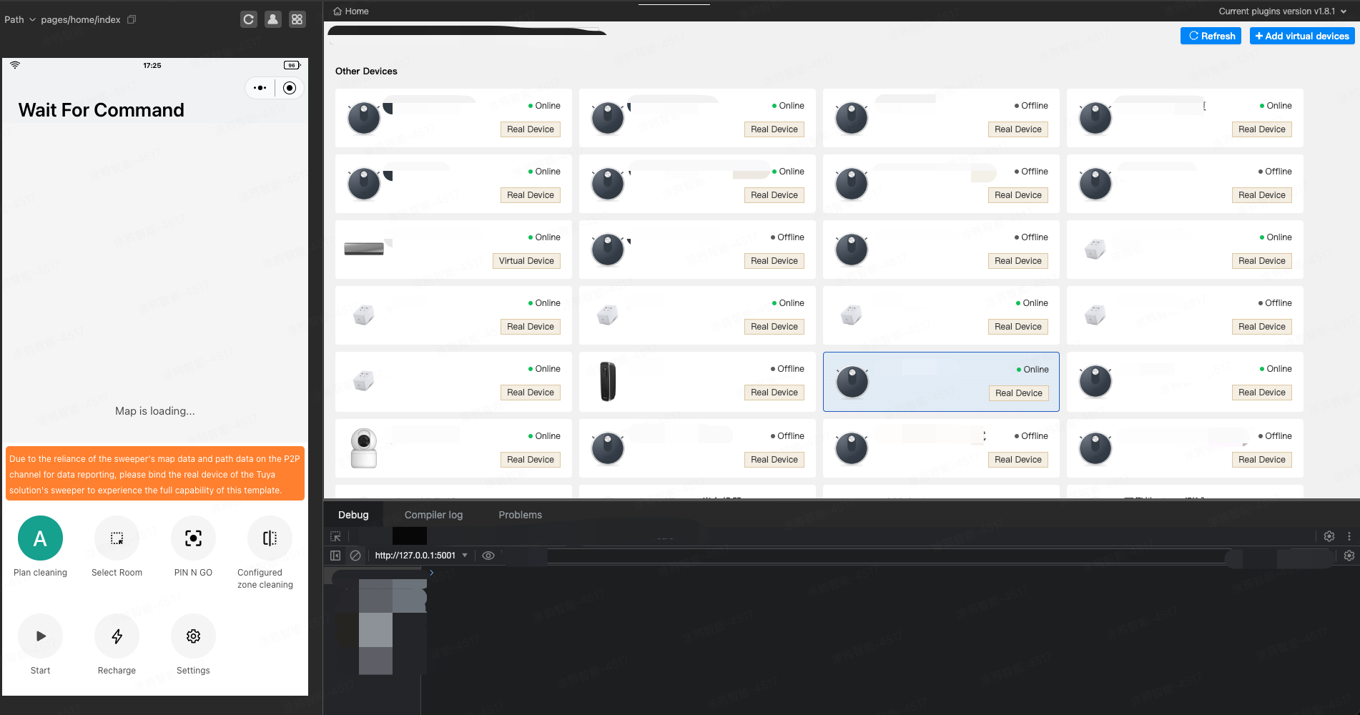This screenshot has height=715, width=1360.
Task: Switch to the Problems tab
Action: click(x=520, y=515)
